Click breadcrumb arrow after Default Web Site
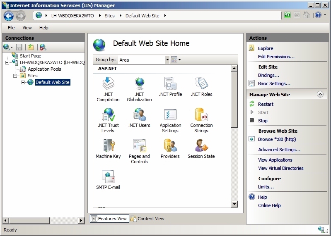The image size is (331, 236). [165, 16]
